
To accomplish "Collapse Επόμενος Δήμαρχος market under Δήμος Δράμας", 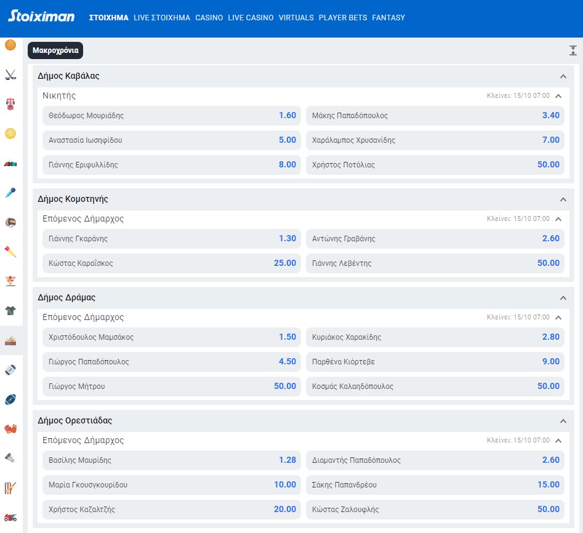I will 558,318.
